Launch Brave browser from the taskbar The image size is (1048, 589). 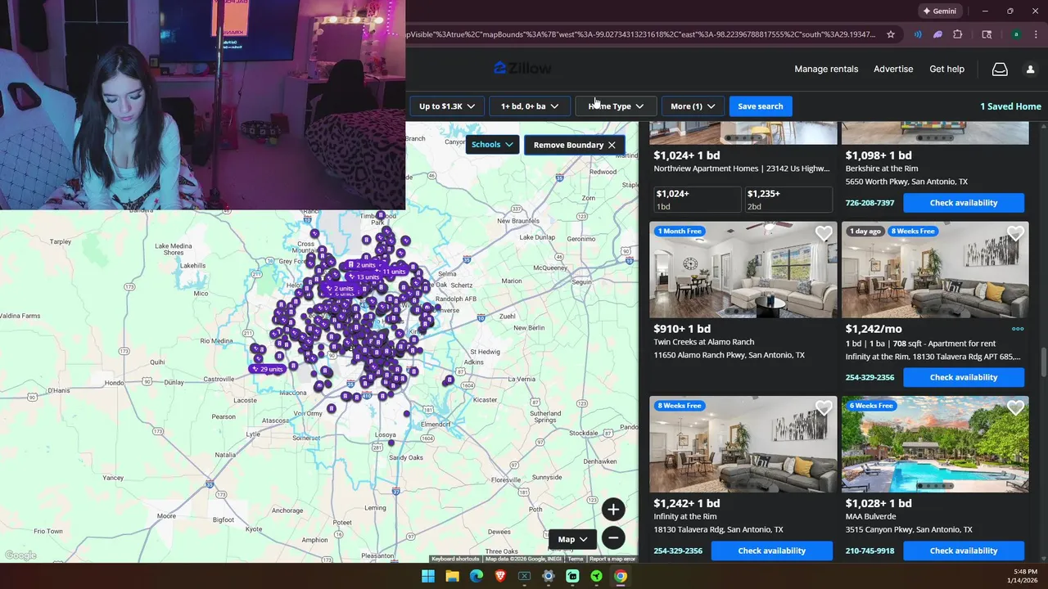tap(500, 576)
